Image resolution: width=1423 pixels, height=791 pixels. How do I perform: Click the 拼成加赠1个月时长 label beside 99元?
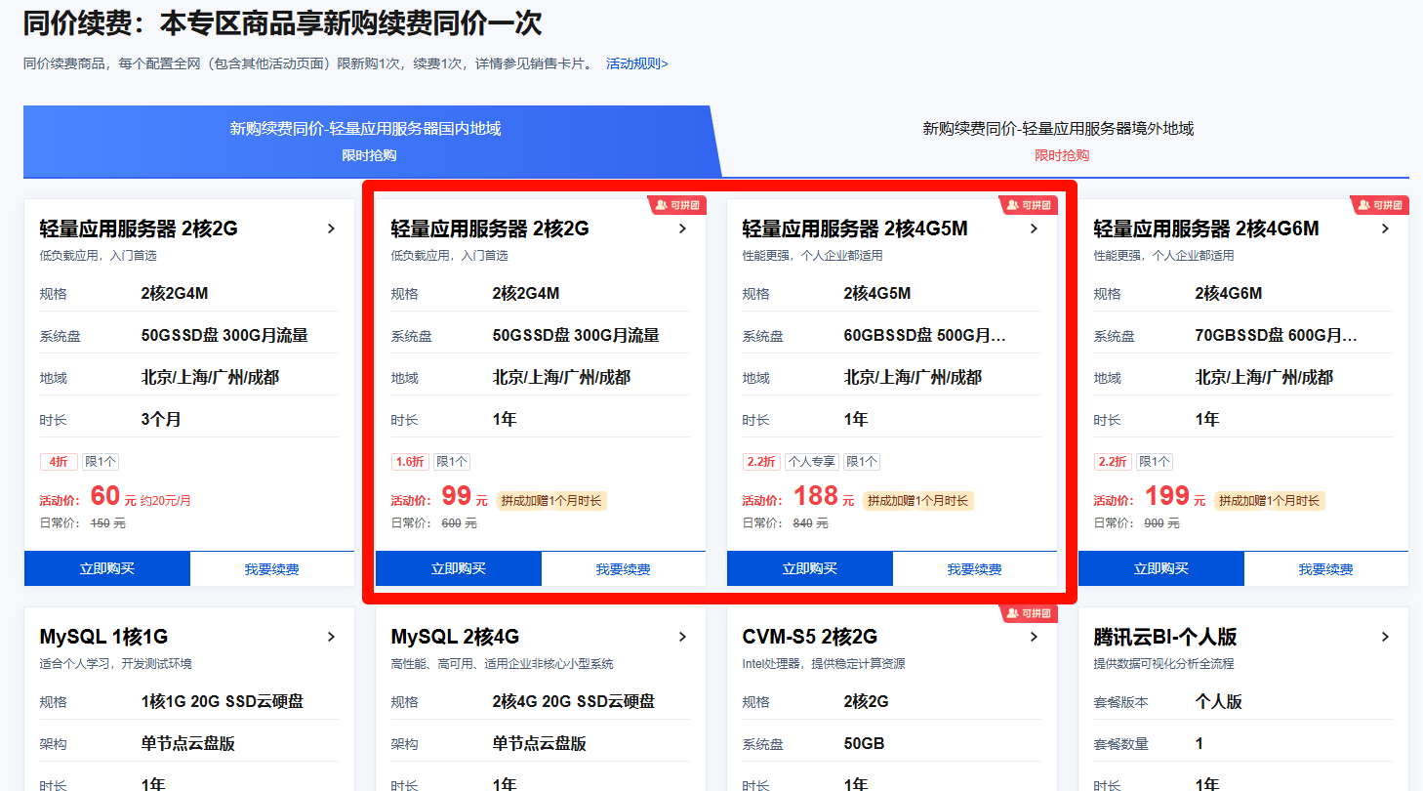coord(551,501)
